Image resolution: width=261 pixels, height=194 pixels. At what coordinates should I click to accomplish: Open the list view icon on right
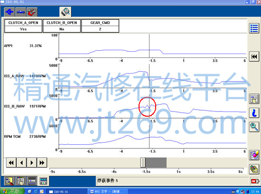click(254, 28)
